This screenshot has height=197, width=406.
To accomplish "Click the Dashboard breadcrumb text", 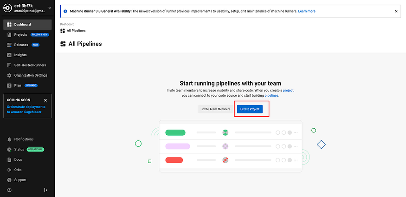I will click(x=67, y=24).
